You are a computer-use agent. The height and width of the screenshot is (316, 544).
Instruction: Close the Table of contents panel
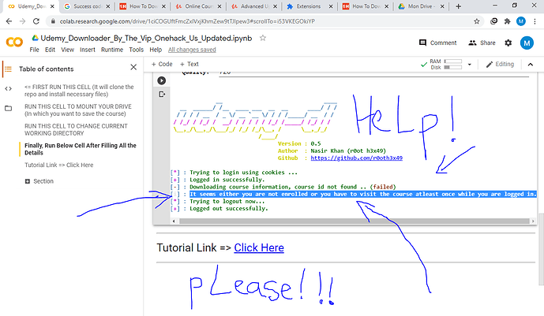(x=133, y=69)
